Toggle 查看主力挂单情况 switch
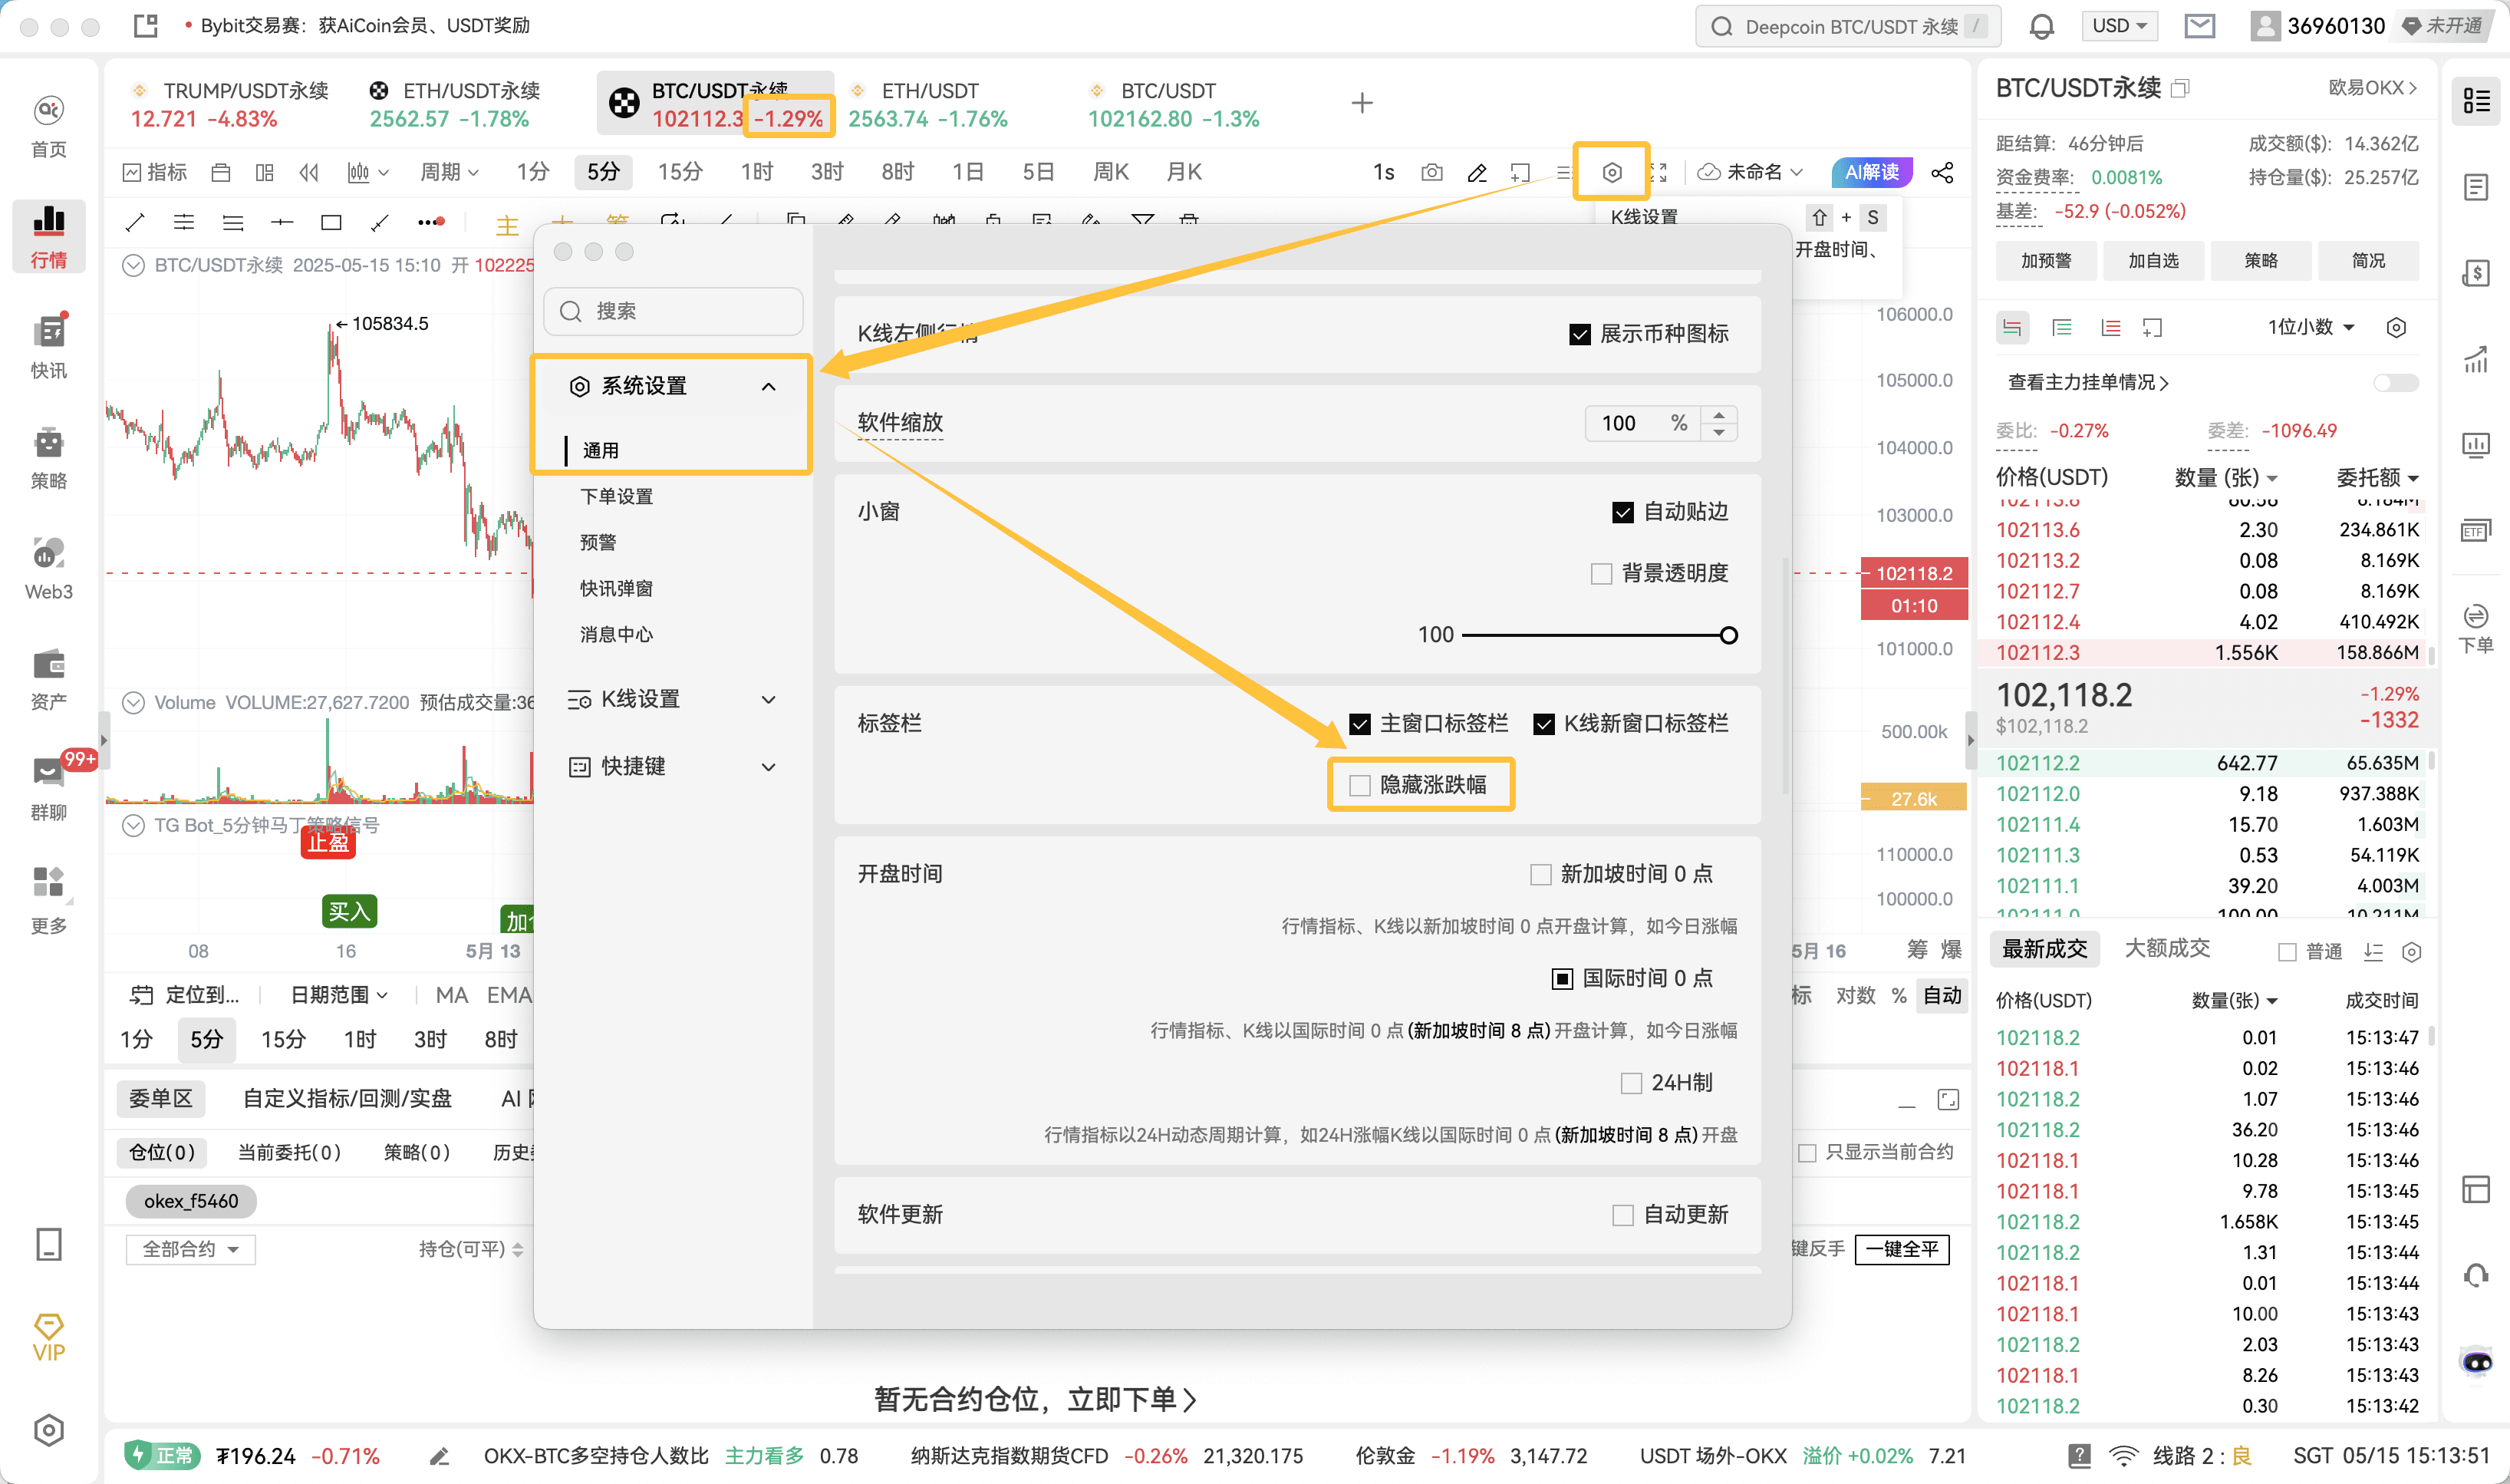2510x1484 pixels. click(2395, 382)
